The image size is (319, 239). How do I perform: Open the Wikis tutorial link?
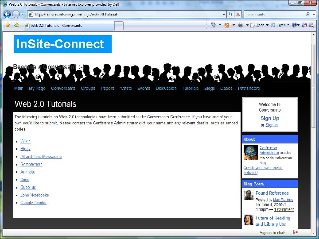tap(25, 141)
